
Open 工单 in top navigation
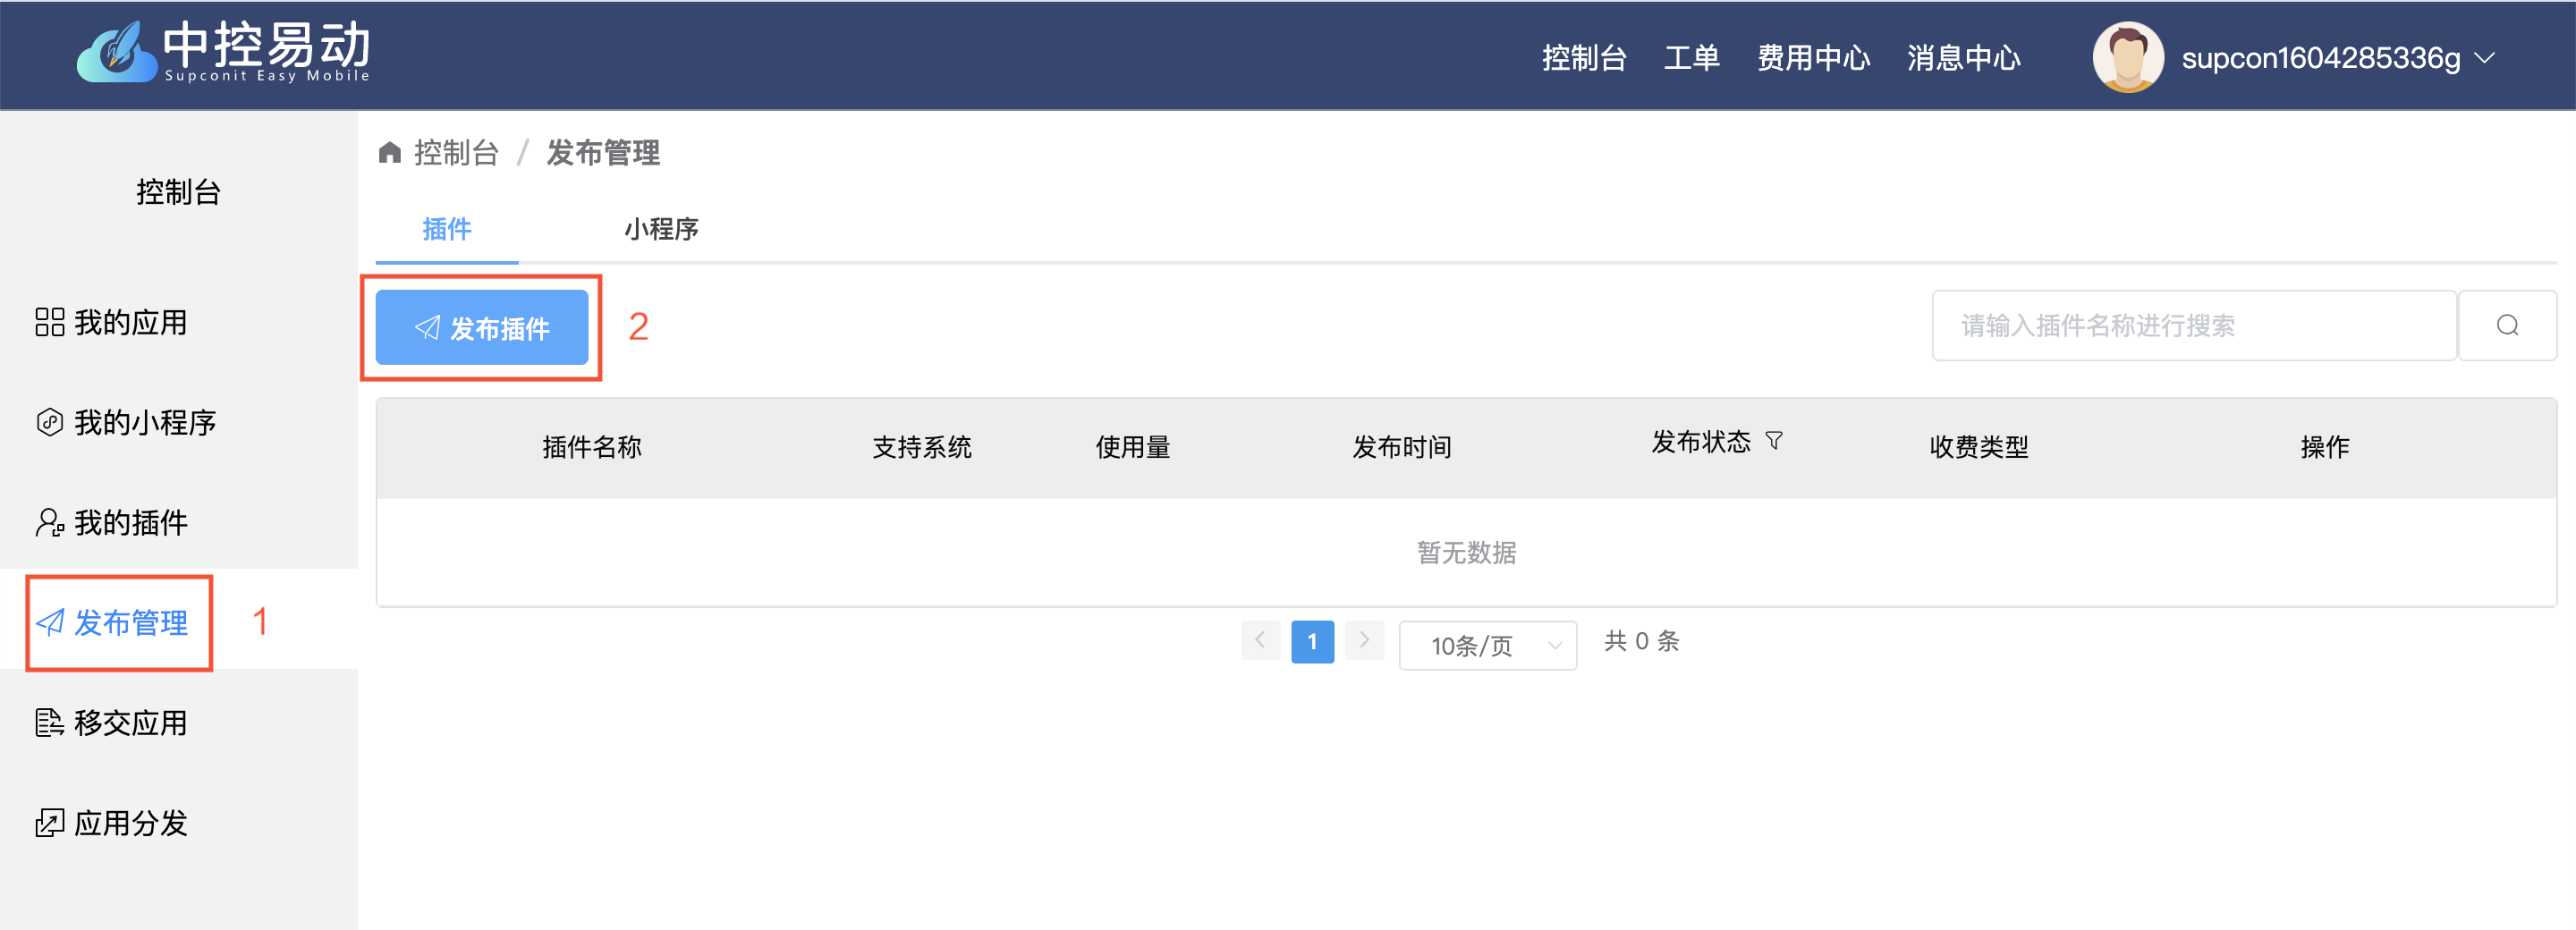click(x=1691, y=57)
